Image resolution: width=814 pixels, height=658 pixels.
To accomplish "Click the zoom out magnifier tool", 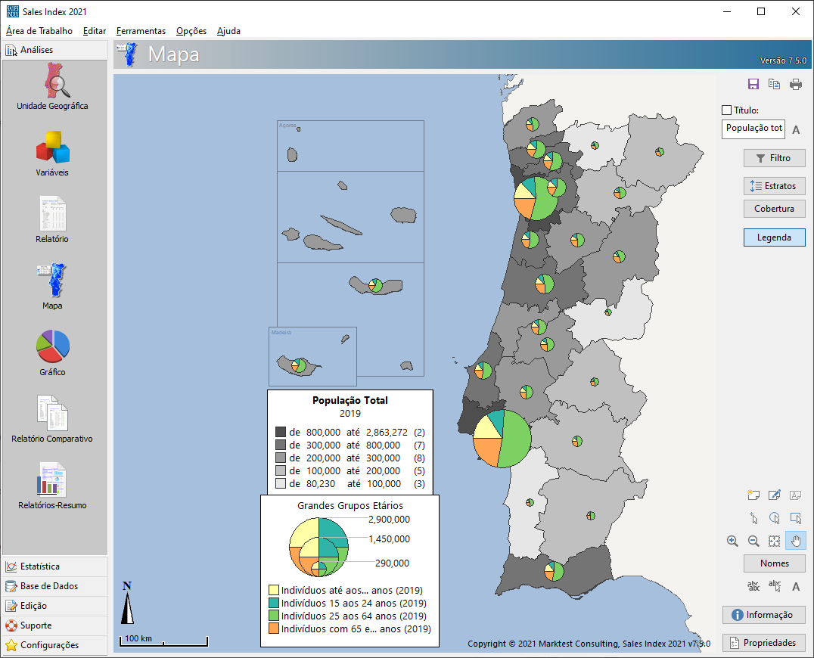I will tap(753, 541).
